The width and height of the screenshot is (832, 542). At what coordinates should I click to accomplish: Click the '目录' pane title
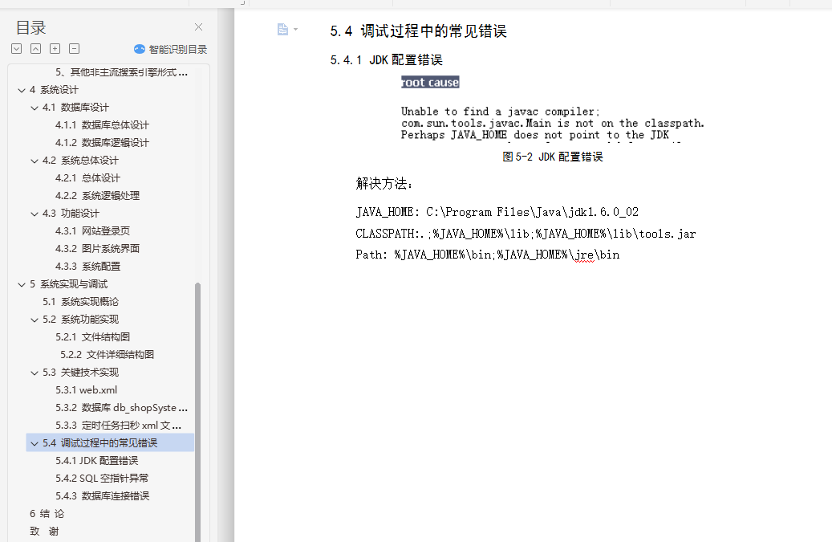coord(30,27)
